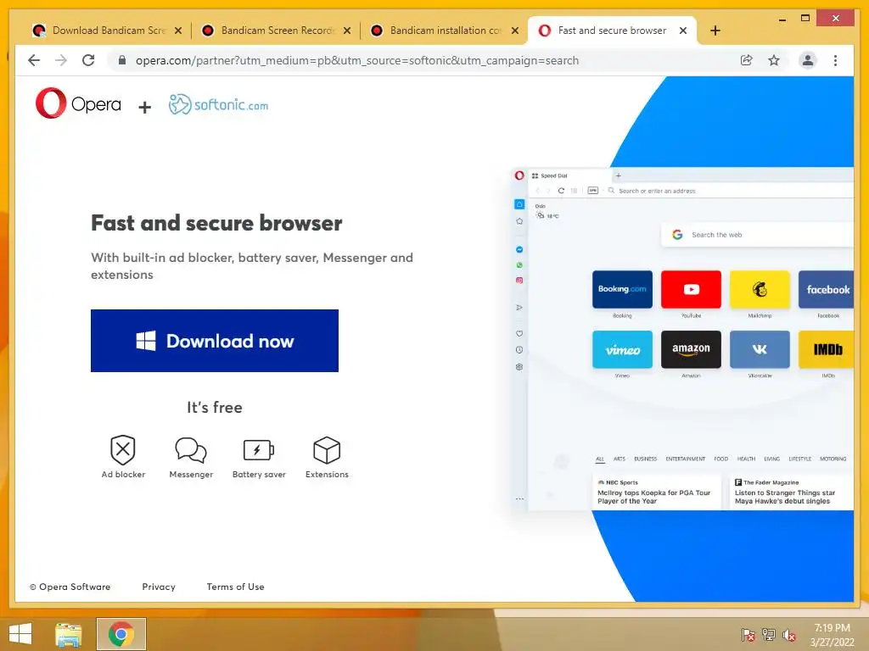Viewport: 869px width, 651px height.
Task: Open the Chrome profile avatar
Action: (x=808, y=60)
